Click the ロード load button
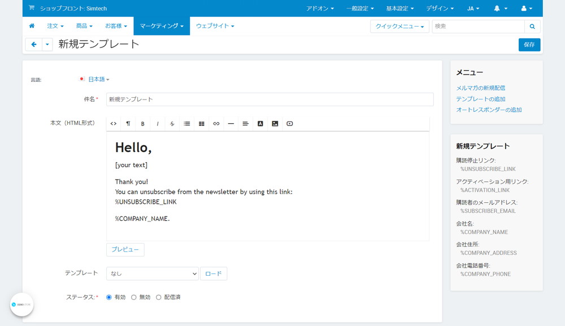Viewport: 565px width, 326px height. click(x=214, y=274)
